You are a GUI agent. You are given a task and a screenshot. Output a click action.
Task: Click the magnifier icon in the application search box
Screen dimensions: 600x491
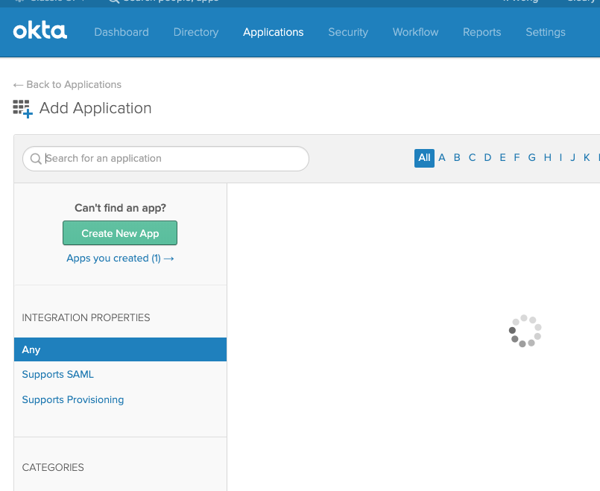coord(36,159)
